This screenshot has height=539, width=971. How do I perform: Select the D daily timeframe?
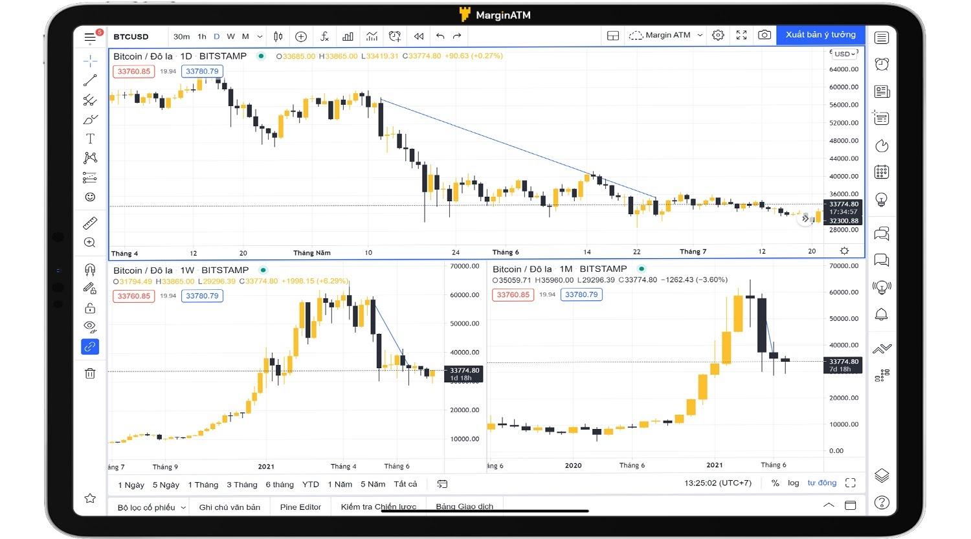216,37
